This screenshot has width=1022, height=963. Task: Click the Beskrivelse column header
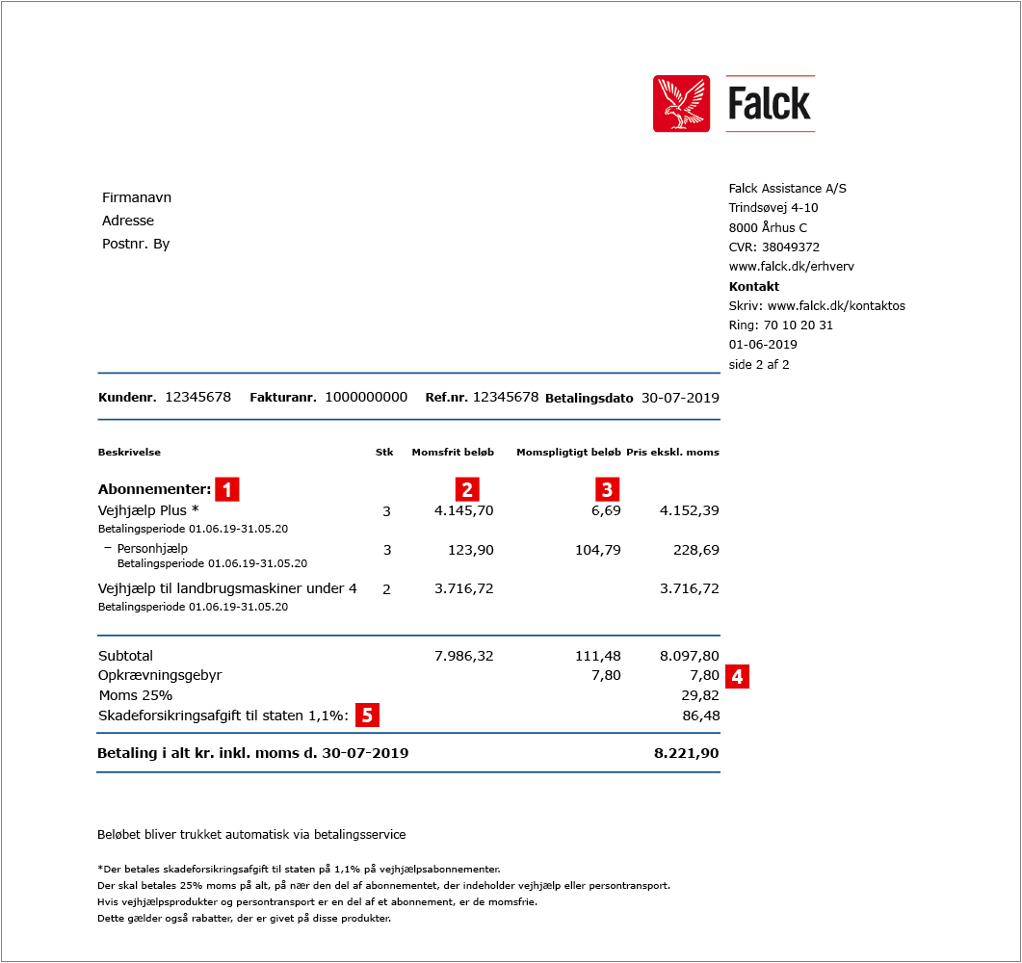click(x=129, y=453)
